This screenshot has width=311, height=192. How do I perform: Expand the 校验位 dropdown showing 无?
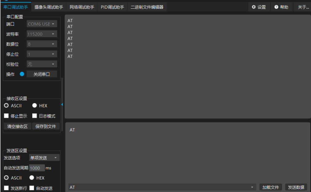(x=42, y=64)
